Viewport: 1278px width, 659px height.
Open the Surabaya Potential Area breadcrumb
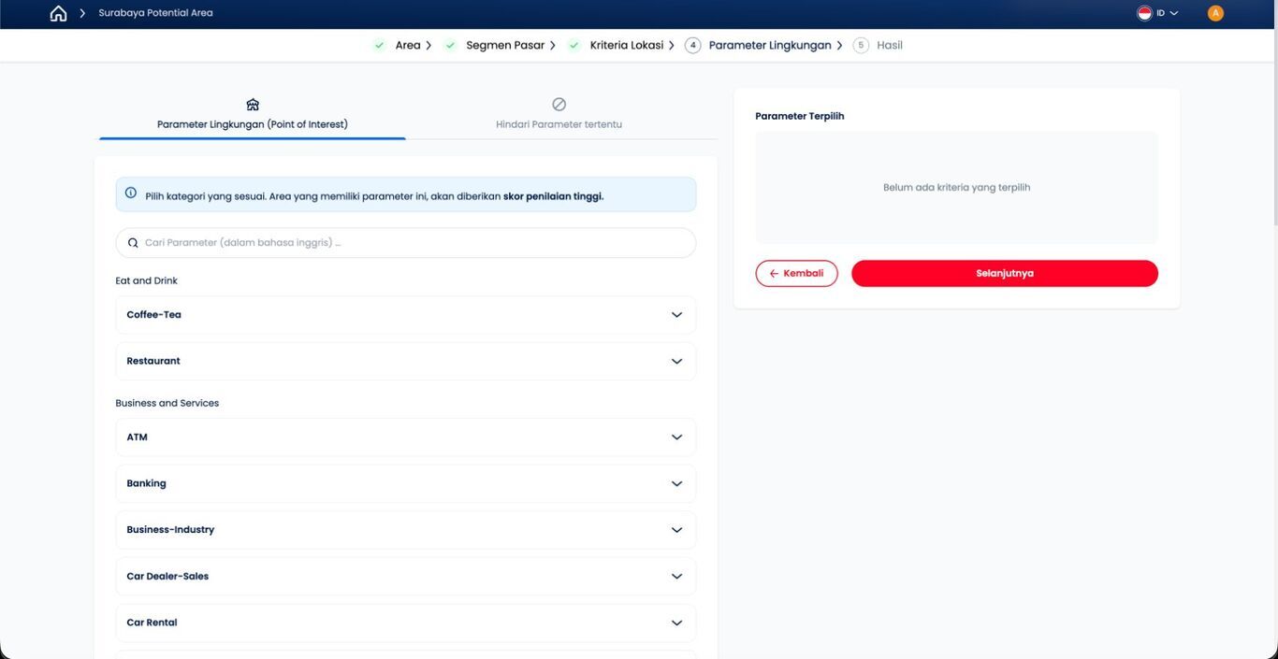(x=155, y=13)
